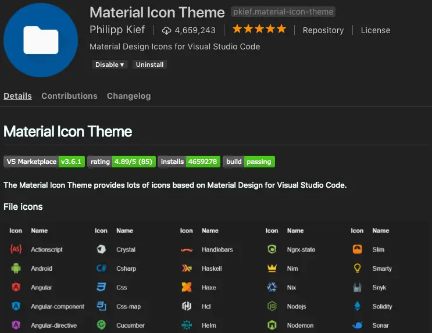Click the Helm icon

(x=187, y=325)
